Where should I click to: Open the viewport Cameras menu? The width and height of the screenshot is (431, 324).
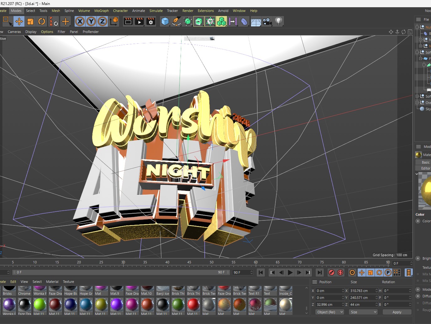point(14,32)
